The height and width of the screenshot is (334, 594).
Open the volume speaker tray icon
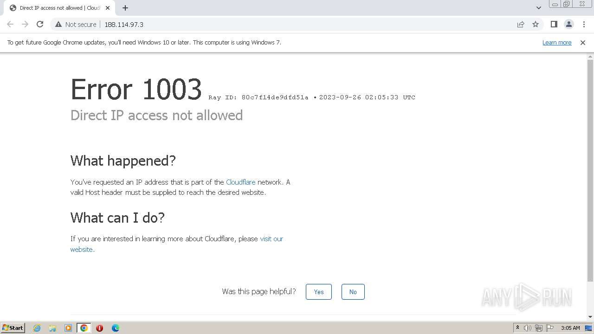click(x=528, y=328)
